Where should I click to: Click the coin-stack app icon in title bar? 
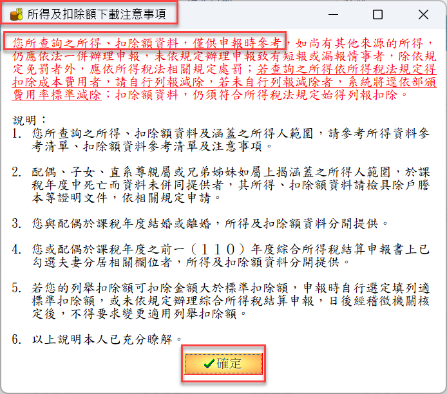(16, 14)
